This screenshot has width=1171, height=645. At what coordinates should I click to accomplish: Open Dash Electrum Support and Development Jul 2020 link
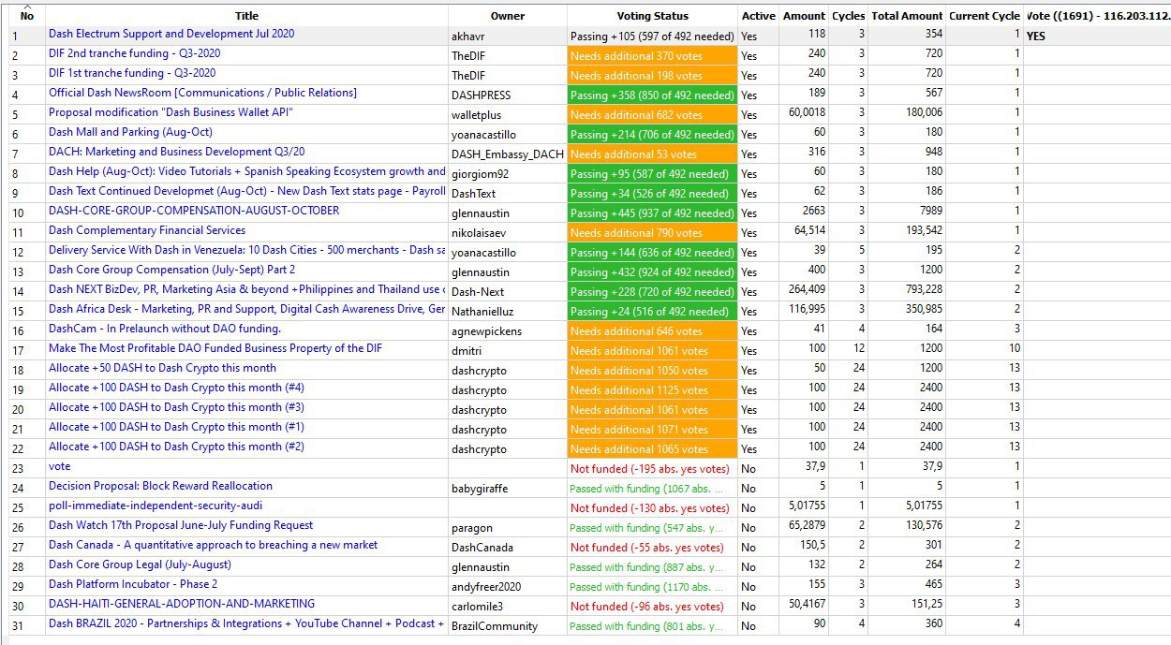pyautogui.click(x=171, y=34)
